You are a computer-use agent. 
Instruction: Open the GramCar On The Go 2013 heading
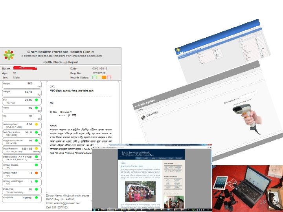tap(132, 166)
